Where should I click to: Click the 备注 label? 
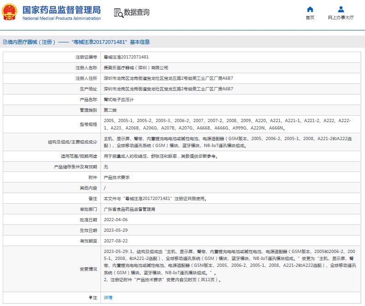click(x=93, y=199)
